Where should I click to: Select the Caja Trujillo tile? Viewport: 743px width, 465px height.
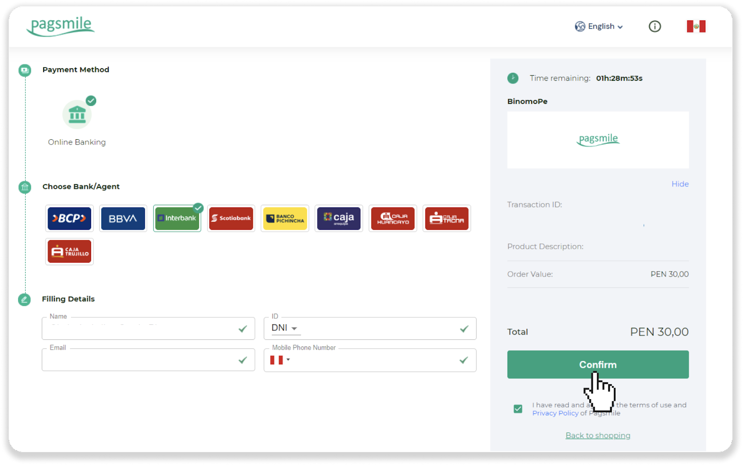(69, 252)
